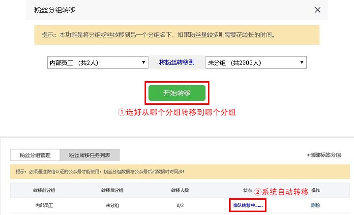Select the 内部员工 cell in the task row
Screen dimensions: 354x215
point(45,205)
